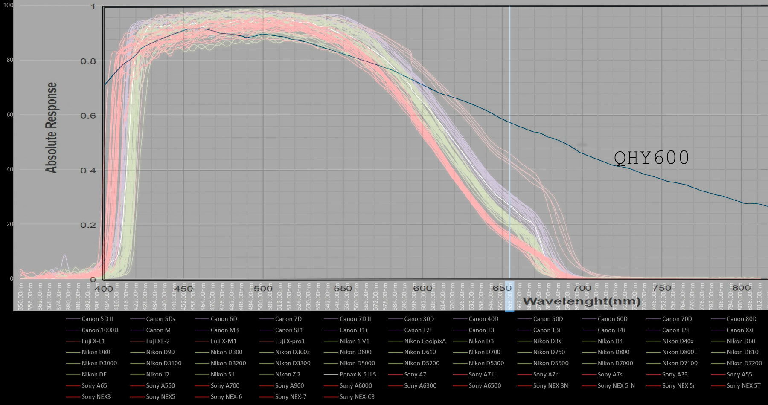Screen dimensions: 768x405
Task: Click the Canon 80D legend entry
Action: [741, 319]
